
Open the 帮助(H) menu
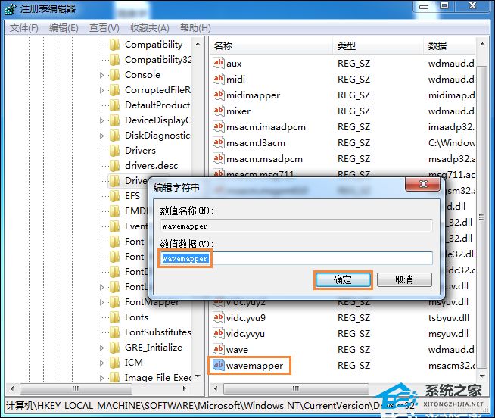click(x=195, y=28)
